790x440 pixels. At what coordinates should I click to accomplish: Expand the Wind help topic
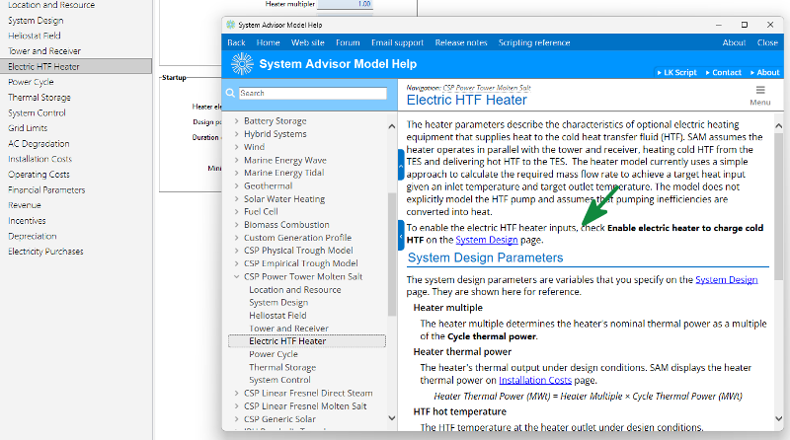click(x=236, y=147)
